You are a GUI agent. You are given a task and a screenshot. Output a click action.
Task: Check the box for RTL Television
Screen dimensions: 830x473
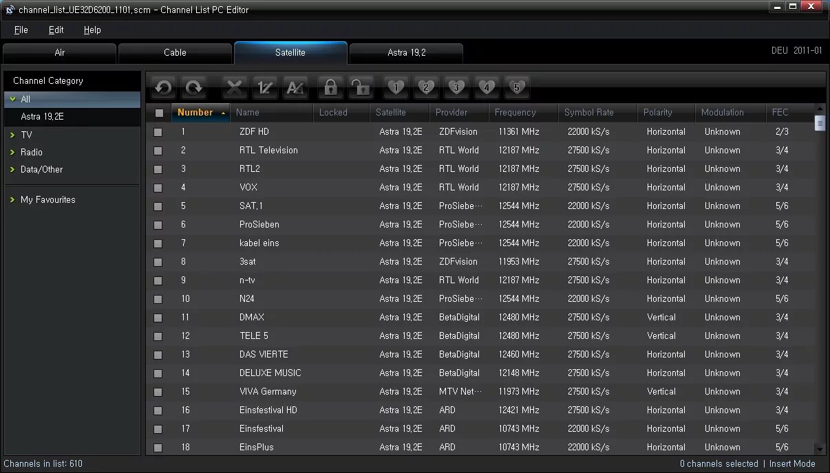[x=158, y=151]
